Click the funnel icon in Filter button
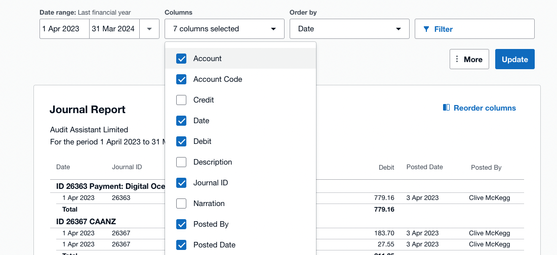This screenshot has width=557, height=255. [426, 29]
